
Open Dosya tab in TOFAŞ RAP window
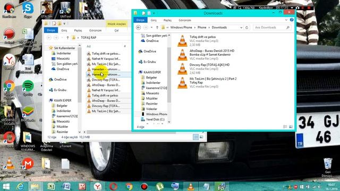coord(51,30)
